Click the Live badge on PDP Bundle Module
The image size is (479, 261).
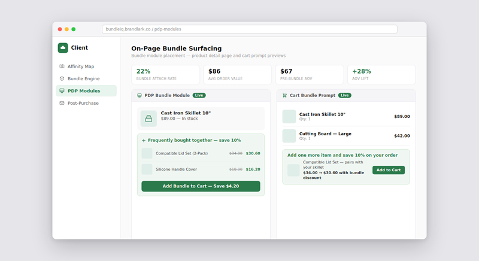tap(199, 95)
